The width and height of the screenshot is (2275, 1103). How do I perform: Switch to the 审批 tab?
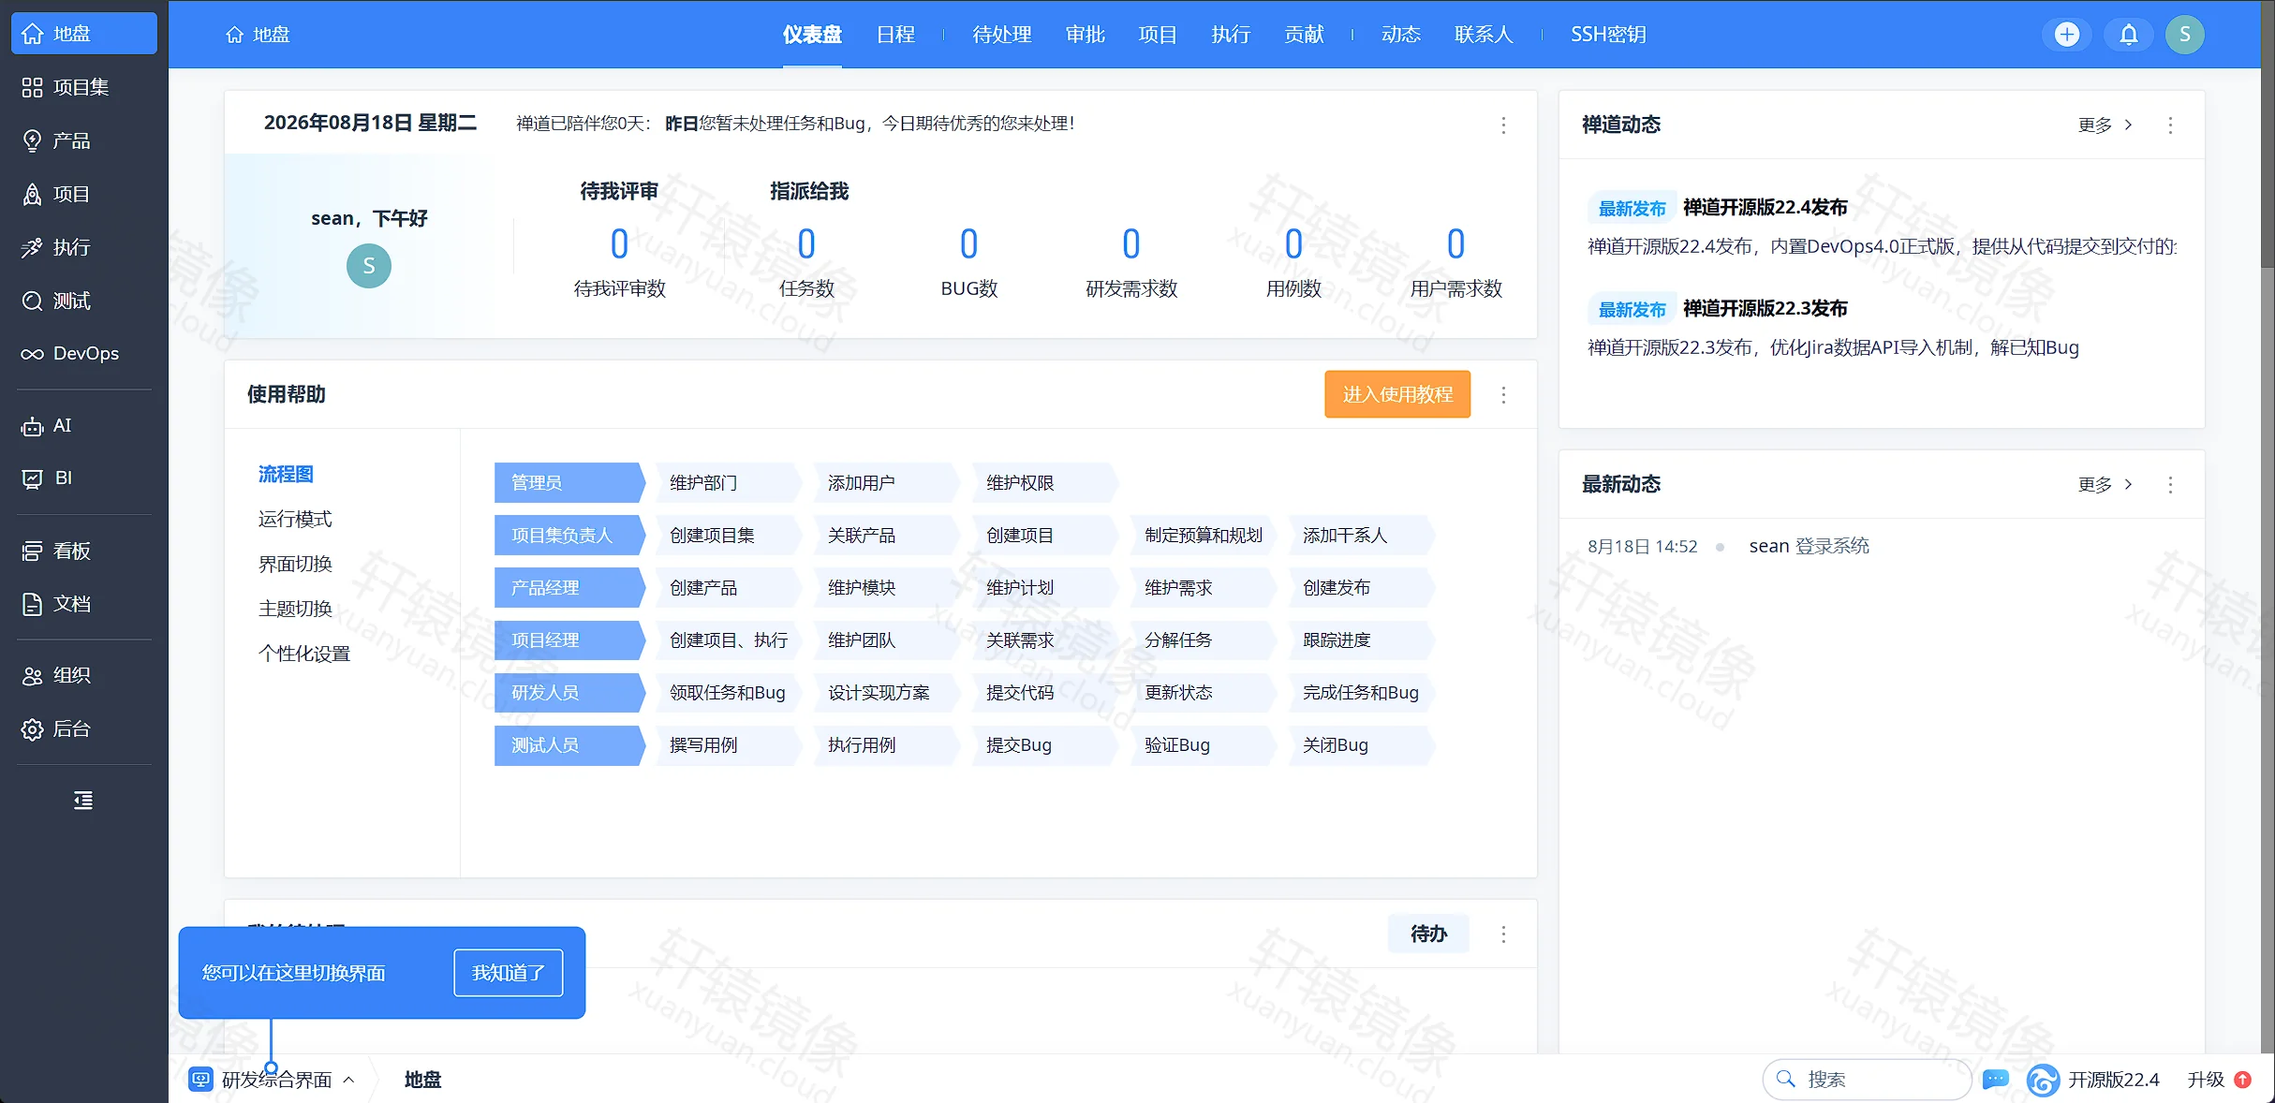click(1085, 35)
